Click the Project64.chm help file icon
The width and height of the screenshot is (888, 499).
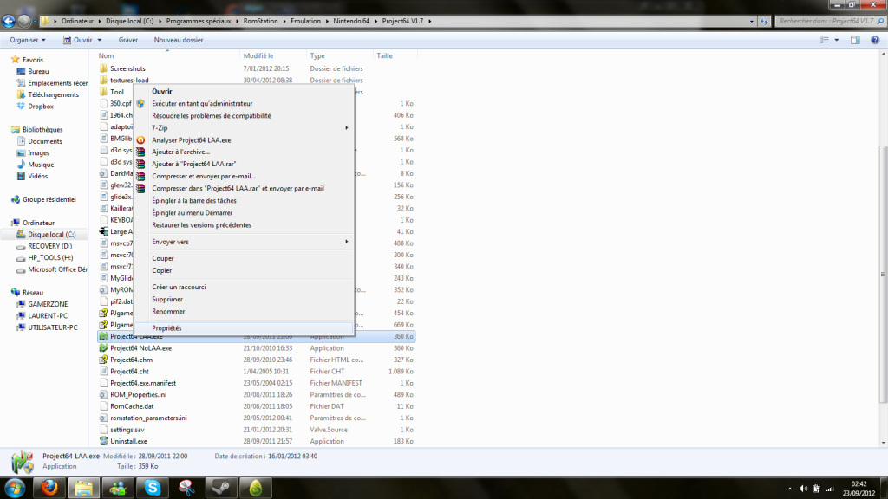104,360
